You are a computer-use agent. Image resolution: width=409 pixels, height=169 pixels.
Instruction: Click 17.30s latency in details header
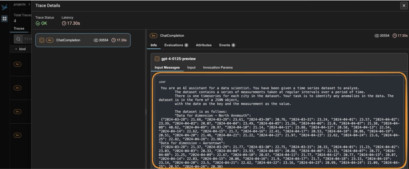click(x=400, y=35)
